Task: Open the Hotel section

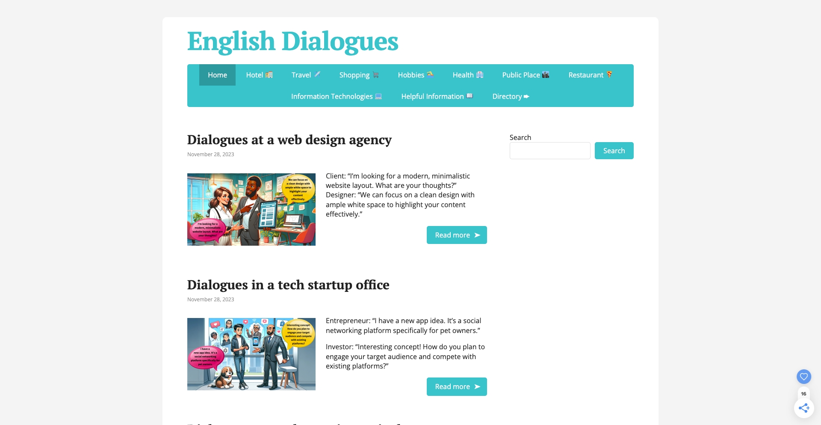Action: click(x=259, y=75)
